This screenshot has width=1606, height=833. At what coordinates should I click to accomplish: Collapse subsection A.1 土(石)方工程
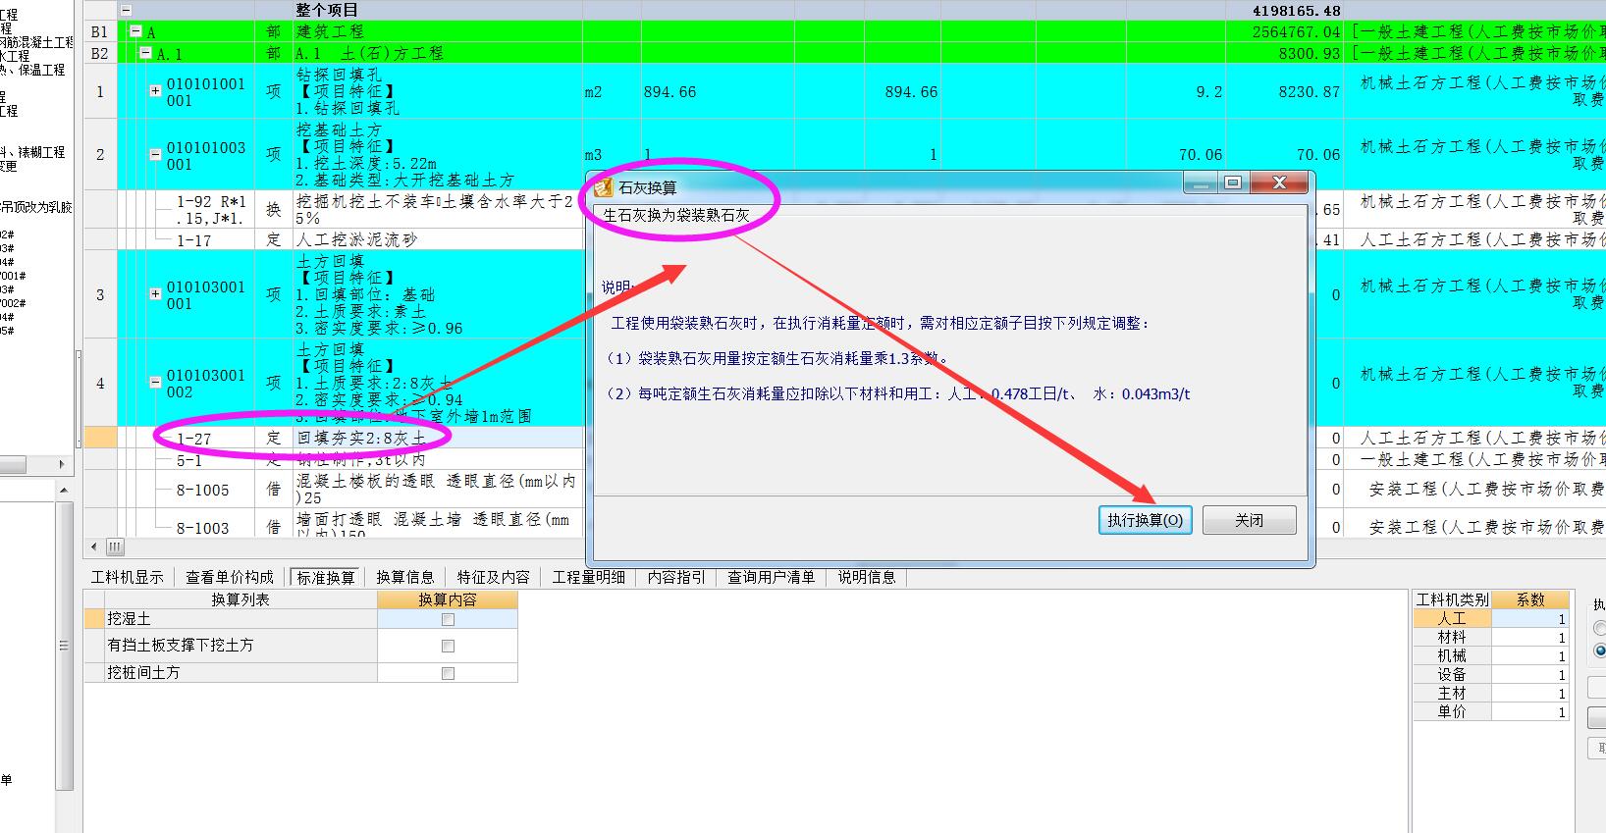pyautogui.click(x=146, y=53)
